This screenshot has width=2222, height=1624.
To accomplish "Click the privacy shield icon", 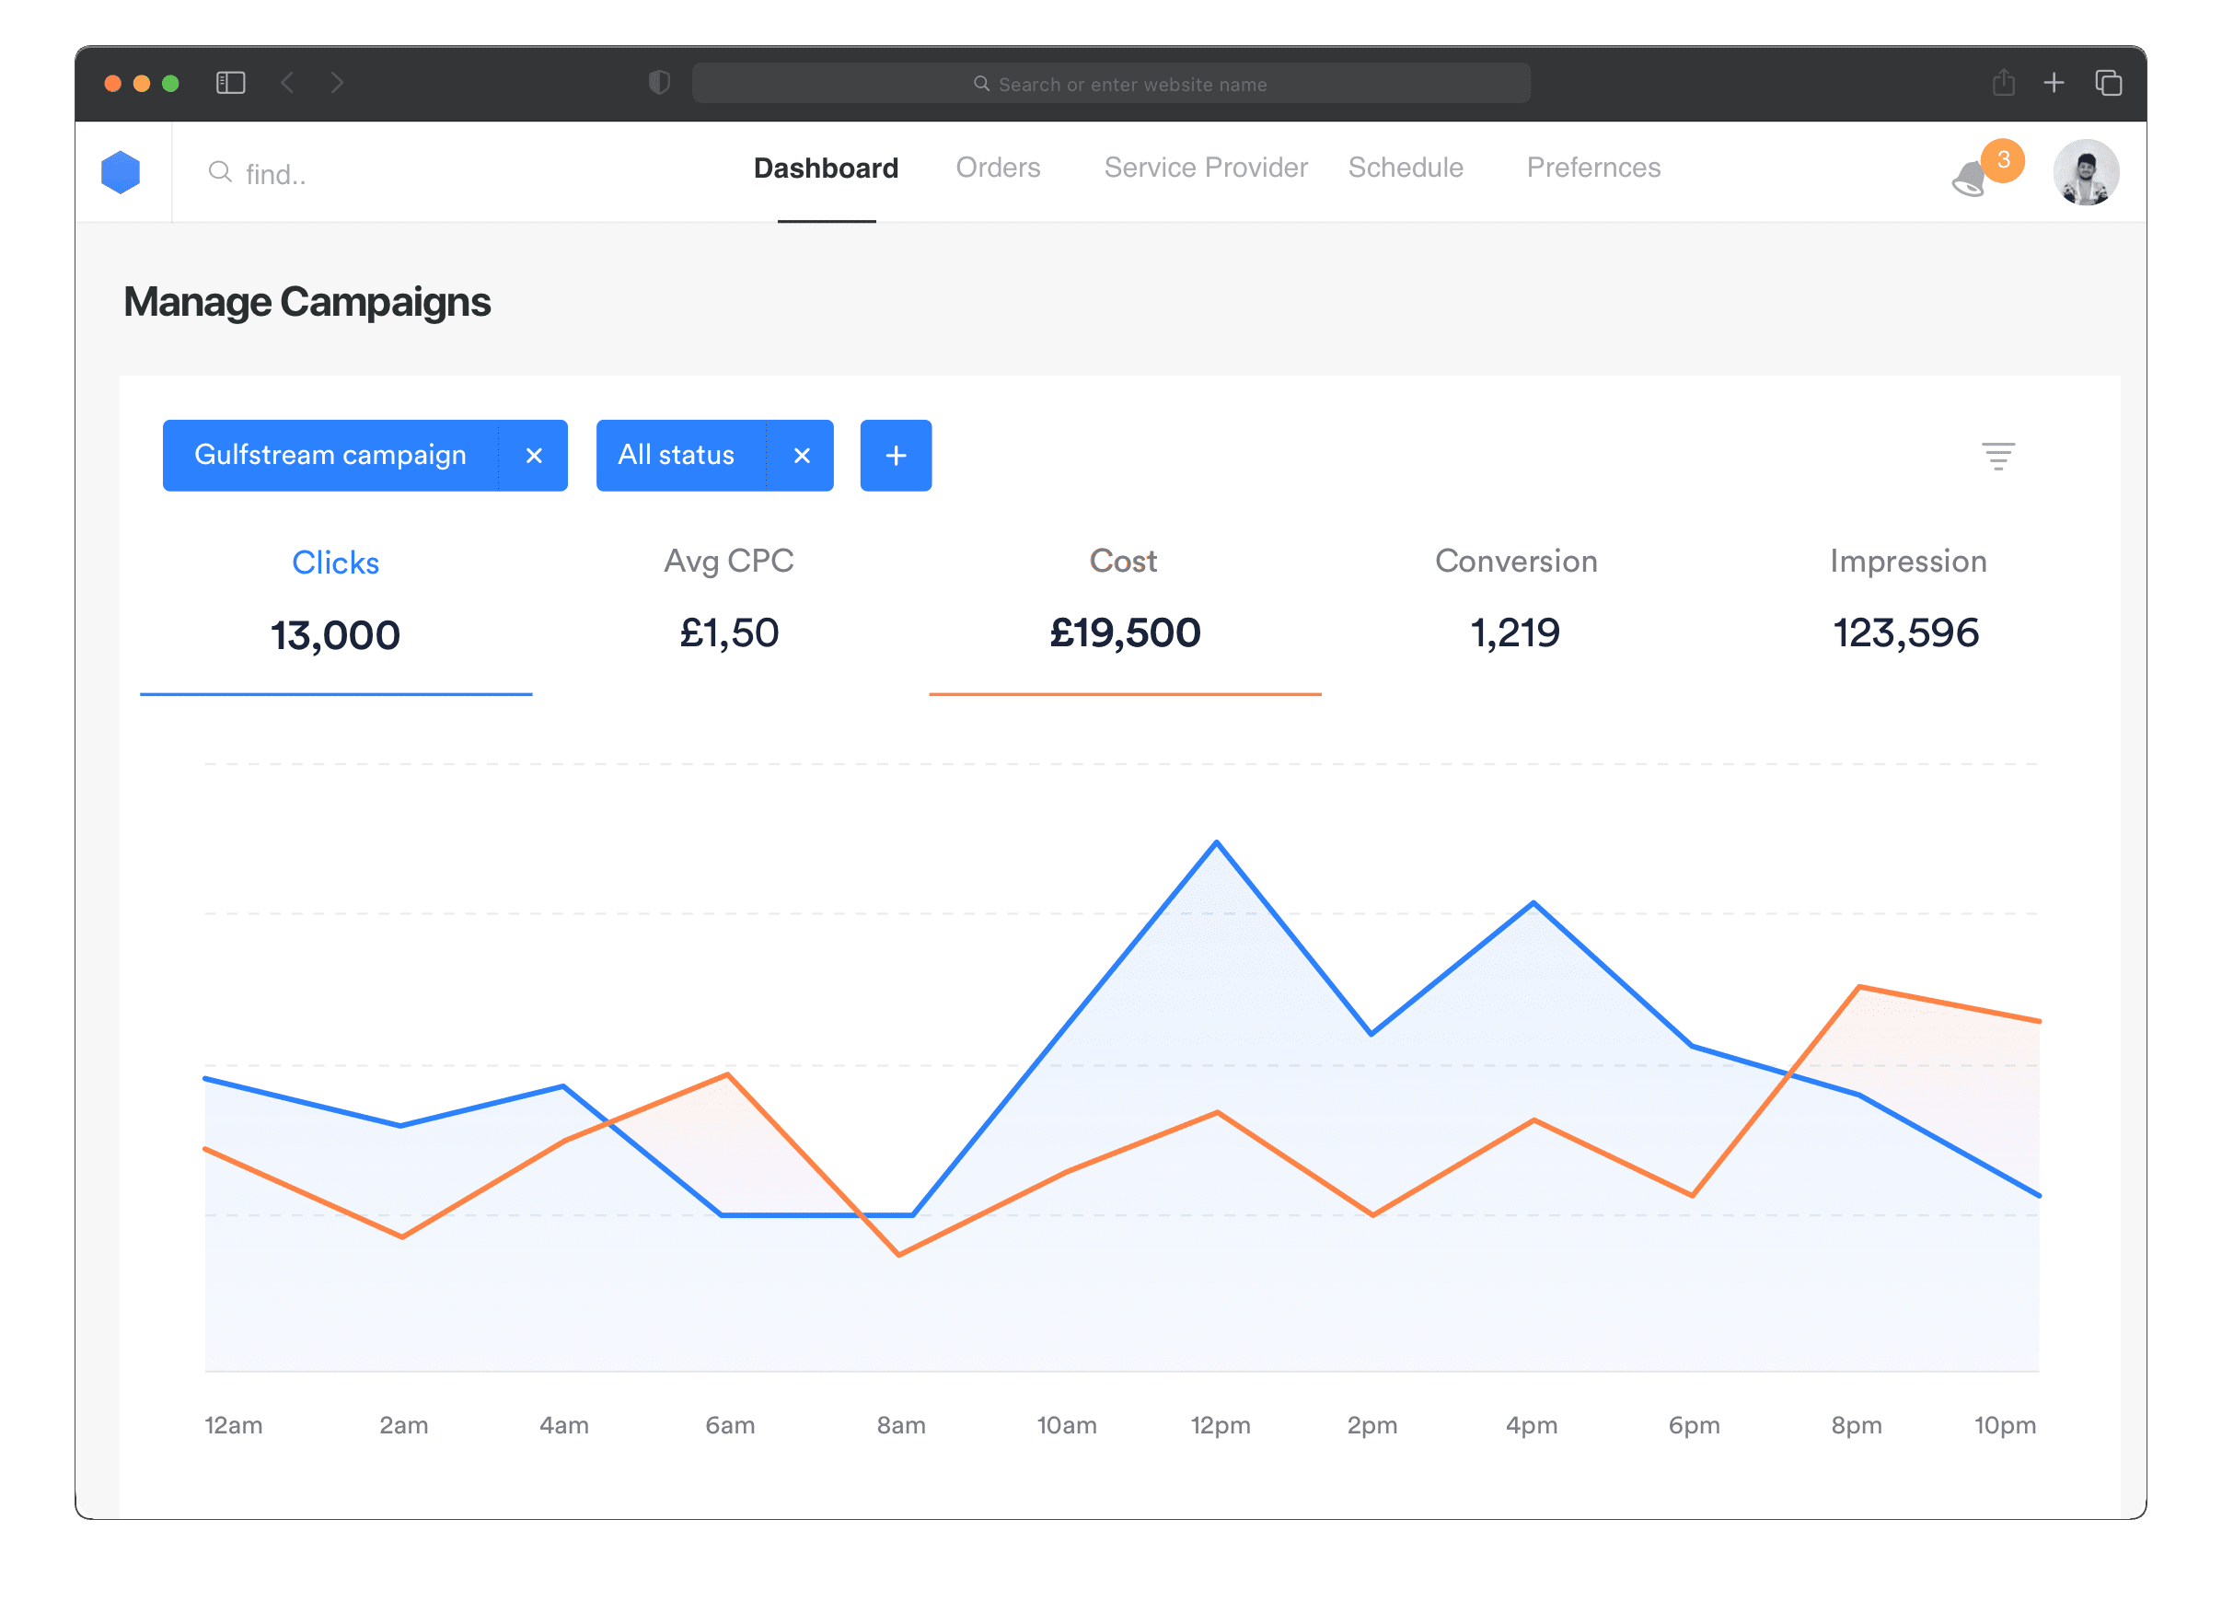I will (659, 83).
